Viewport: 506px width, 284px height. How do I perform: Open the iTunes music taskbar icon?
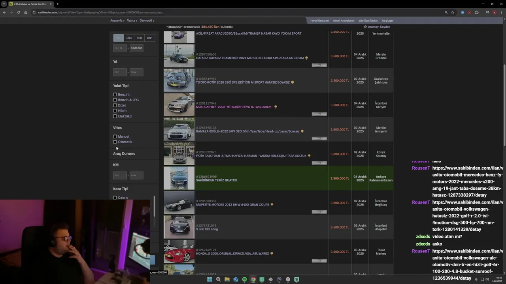click(x=288, y=279)
